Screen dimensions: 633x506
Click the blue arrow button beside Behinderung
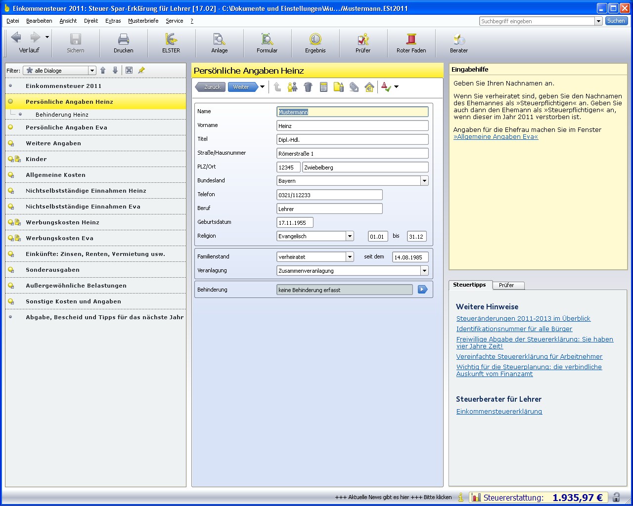pyautogui.click(x=422, y=290)
